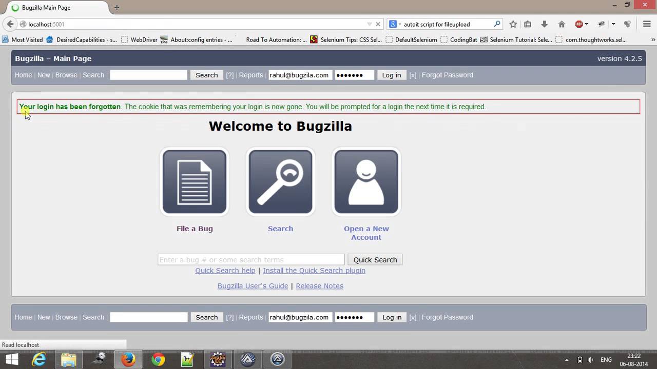Open the downloads arrow icon

tap(545, 24)
